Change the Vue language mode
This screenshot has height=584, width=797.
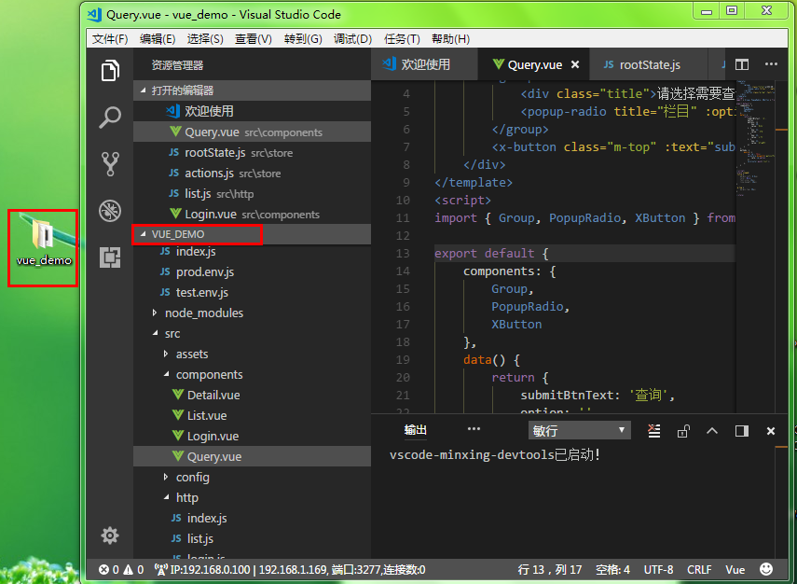[x=735, y=570]
